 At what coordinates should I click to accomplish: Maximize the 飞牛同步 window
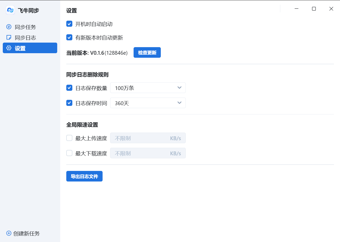[x=314, y=9]
